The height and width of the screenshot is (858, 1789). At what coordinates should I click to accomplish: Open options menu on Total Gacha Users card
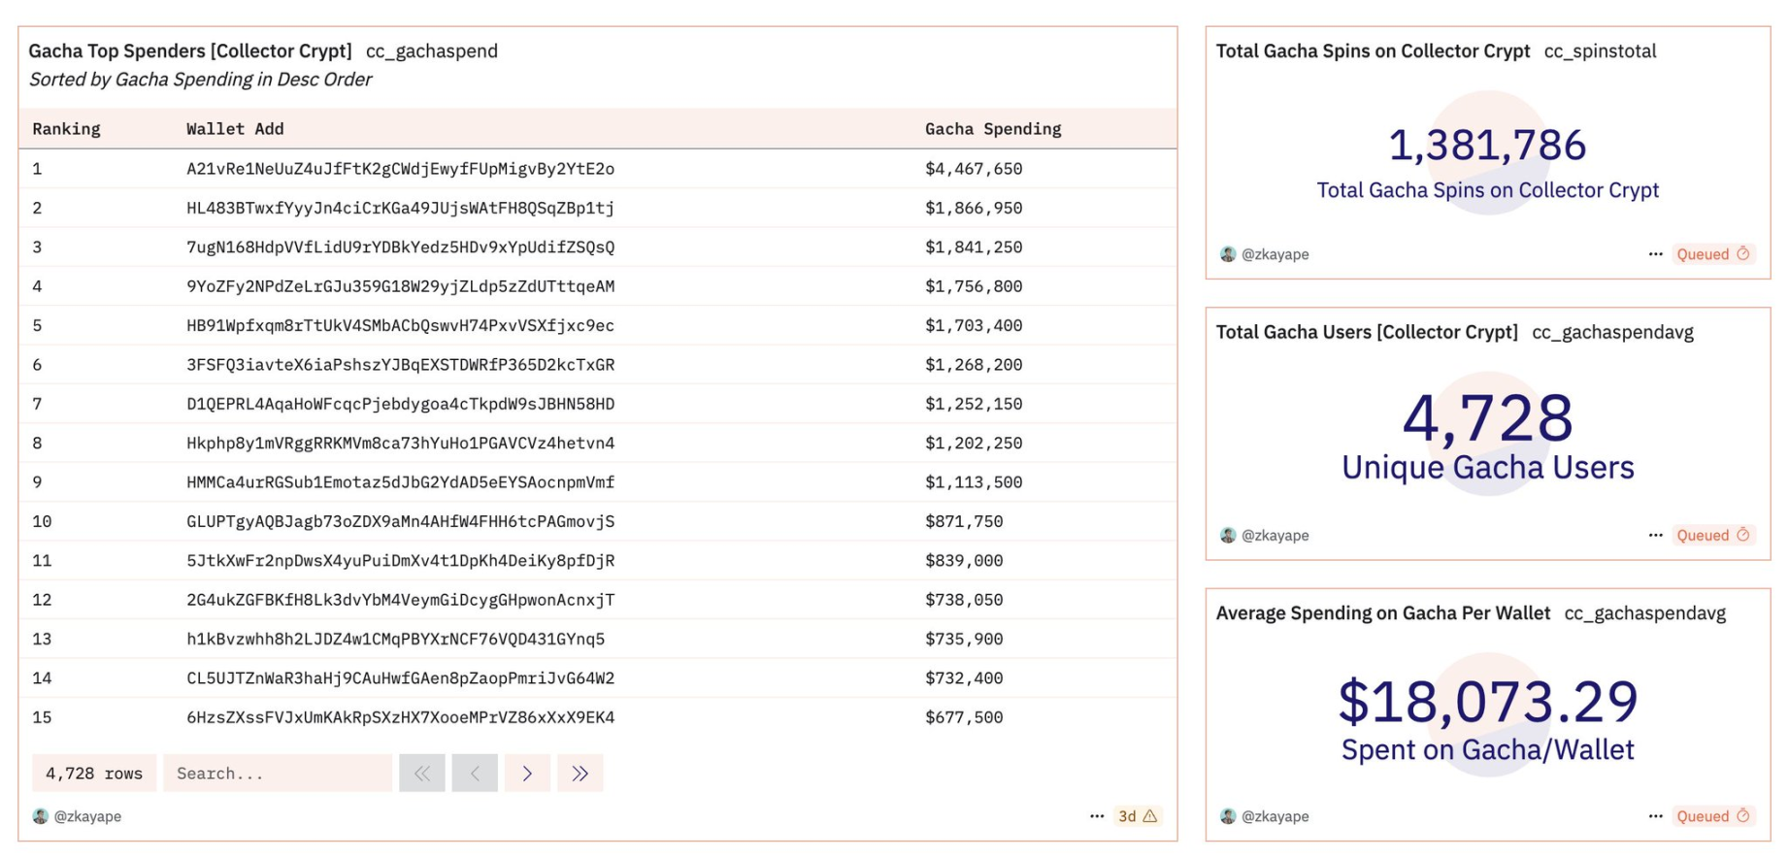[x=1655, y=536]
